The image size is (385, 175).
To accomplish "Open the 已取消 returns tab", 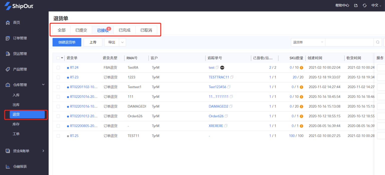I will coord(146,30).
